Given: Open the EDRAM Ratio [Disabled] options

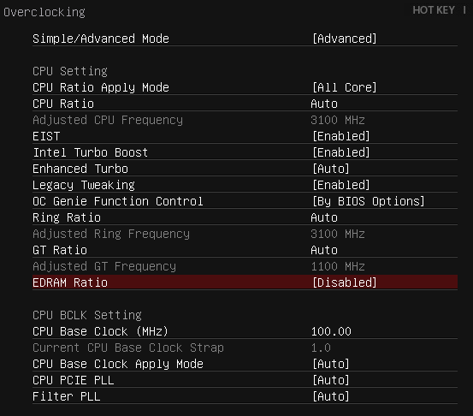Looking at the screenshot, I should (x=345, y=282).
